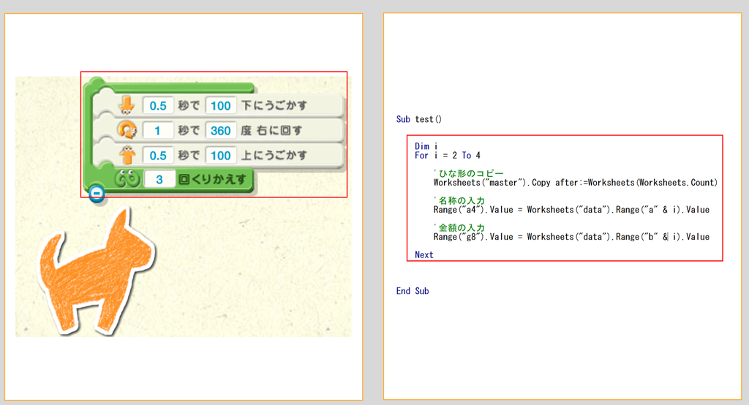Select the 100 distance field in move-up block
The width and height of the screenshot is (749, 405).
221,155
